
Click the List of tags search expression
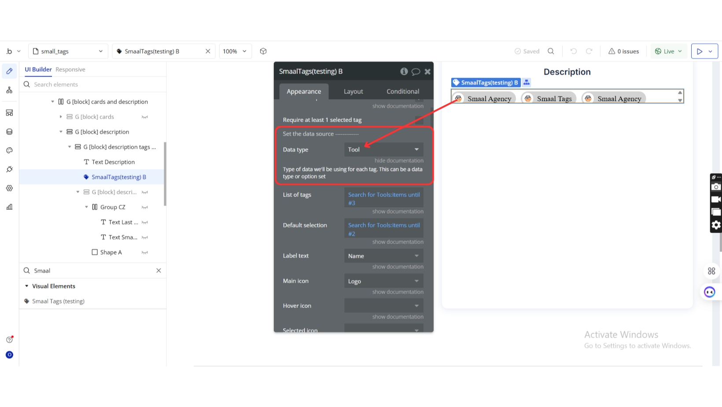click(x=383, y=199)
